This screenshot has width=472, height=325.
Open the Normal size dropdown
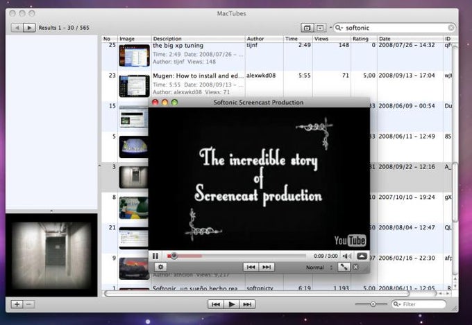pyautogui.click(x=319, y=267)
